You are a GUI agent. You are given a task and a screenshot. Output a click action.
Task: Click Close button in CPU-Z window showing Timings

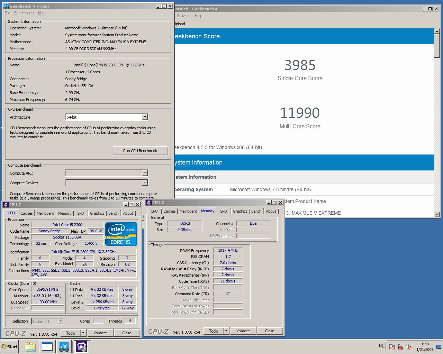click(x=270, y=331)
